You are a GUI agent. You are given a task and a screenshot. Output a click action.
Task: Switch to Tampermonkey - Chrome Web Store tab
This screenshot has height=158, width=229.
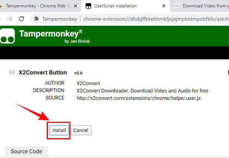(x=38, y=6)
